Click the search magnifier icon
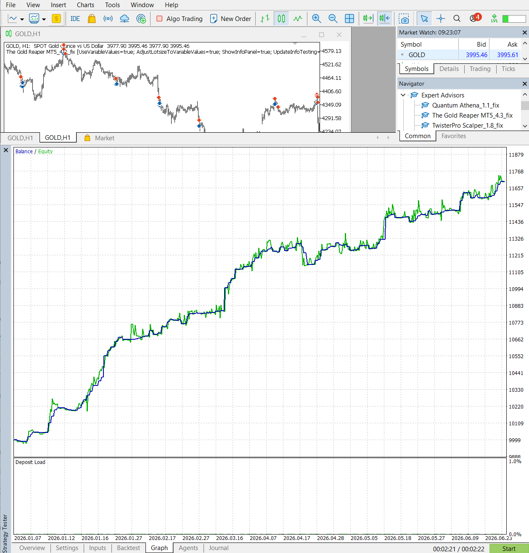529x553 pixels. point(457,18)
